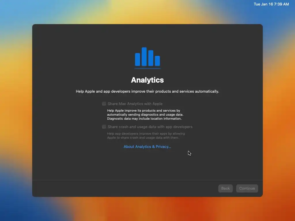Click the diagnostics and usage data description paragraph
Screen dimensions: 295x221
click(x=145, y=115)
